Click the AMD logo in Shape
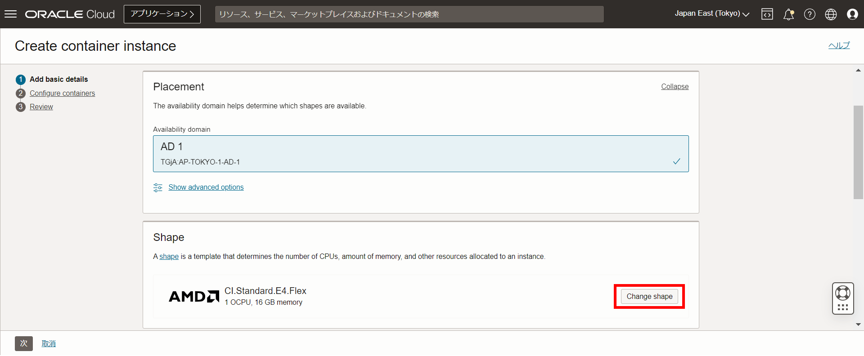Image resolution: width=864 pixels, height=356 pixels. pos(194,297)
